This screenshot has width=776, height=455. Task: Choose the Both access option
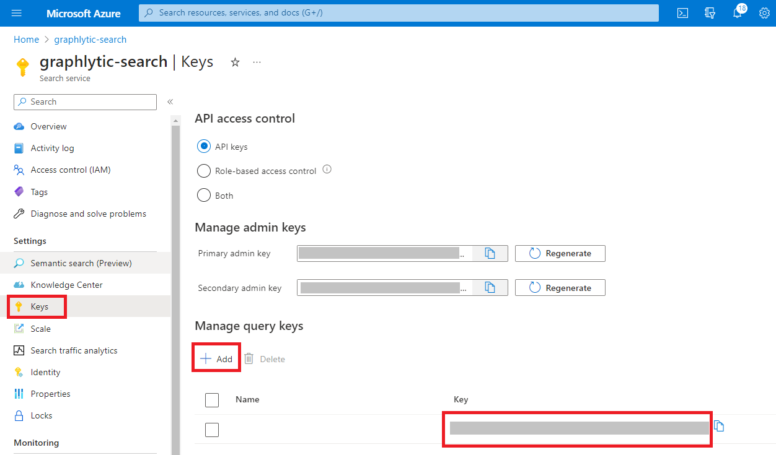pos(203,196)
